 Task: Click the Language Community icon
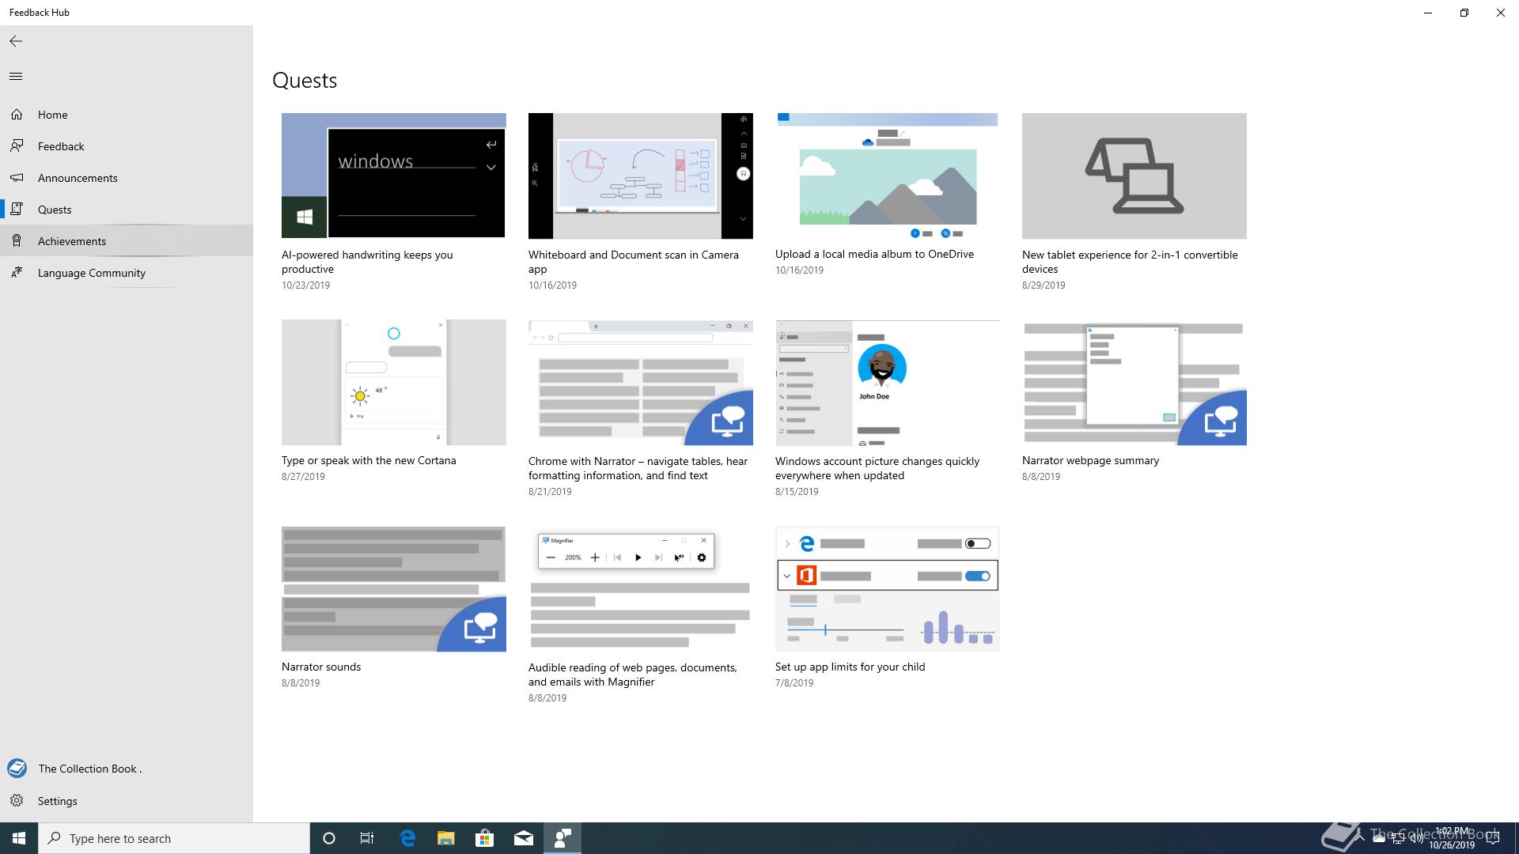17,273
